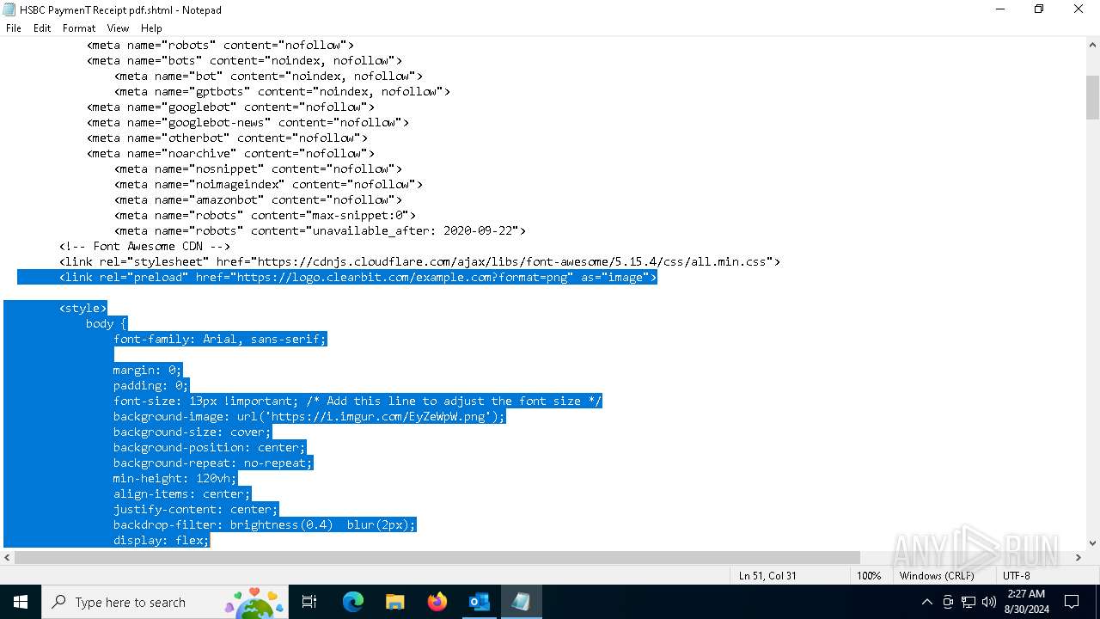Restore down the Notepad window

[1039, 9]
